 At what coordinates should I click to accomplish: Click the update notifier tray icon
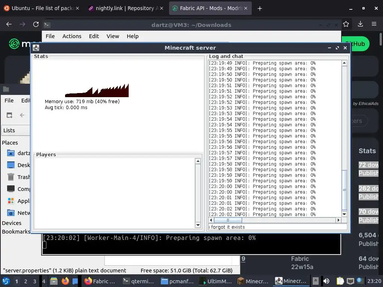click(x=359, y=281)
